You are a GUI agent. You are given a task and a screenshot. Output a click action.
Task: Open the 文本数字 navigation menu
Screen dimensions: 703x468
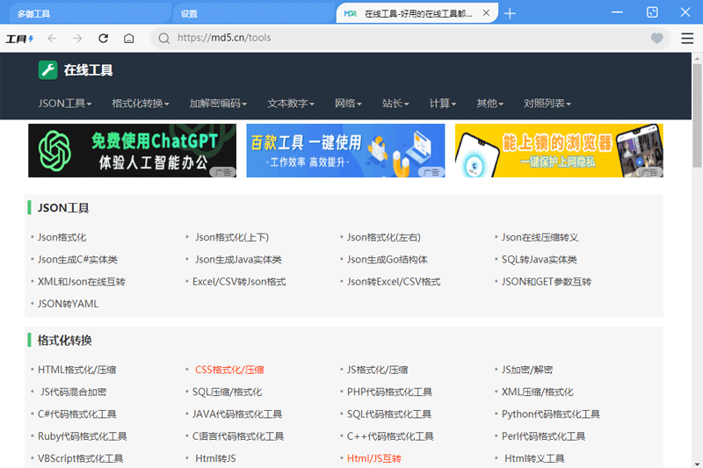click(x=291, y=104)
